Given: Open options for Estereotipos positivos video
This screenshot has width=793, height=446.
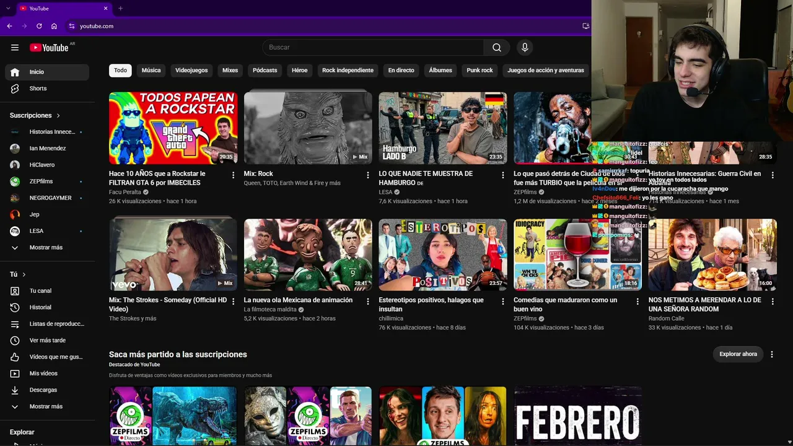Looking at the screenshot, I should [x=503, y=302].
